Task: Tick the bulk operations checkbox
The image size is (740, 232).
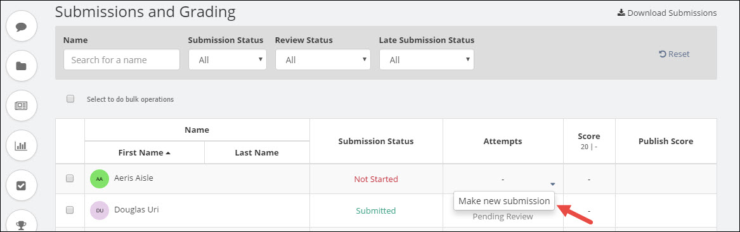Action: click(x=70, y=99)
